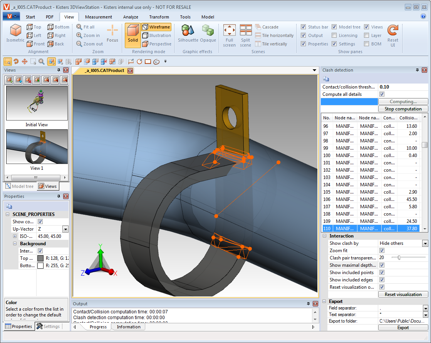Enable Perspective rendering mode
This screenshot has height=343, width=431.
click(157, 44)
